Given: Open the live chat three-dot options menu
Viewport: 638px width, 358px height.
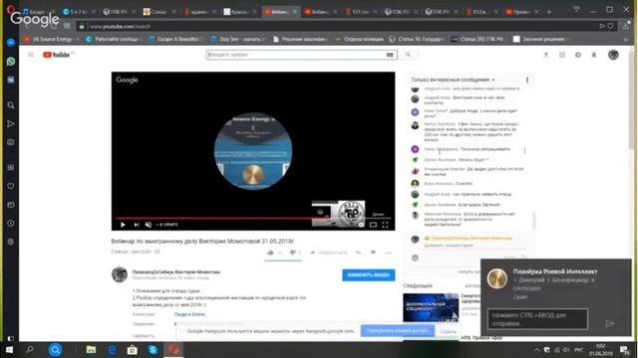Looking at the screenshot, I should (527, 80).
